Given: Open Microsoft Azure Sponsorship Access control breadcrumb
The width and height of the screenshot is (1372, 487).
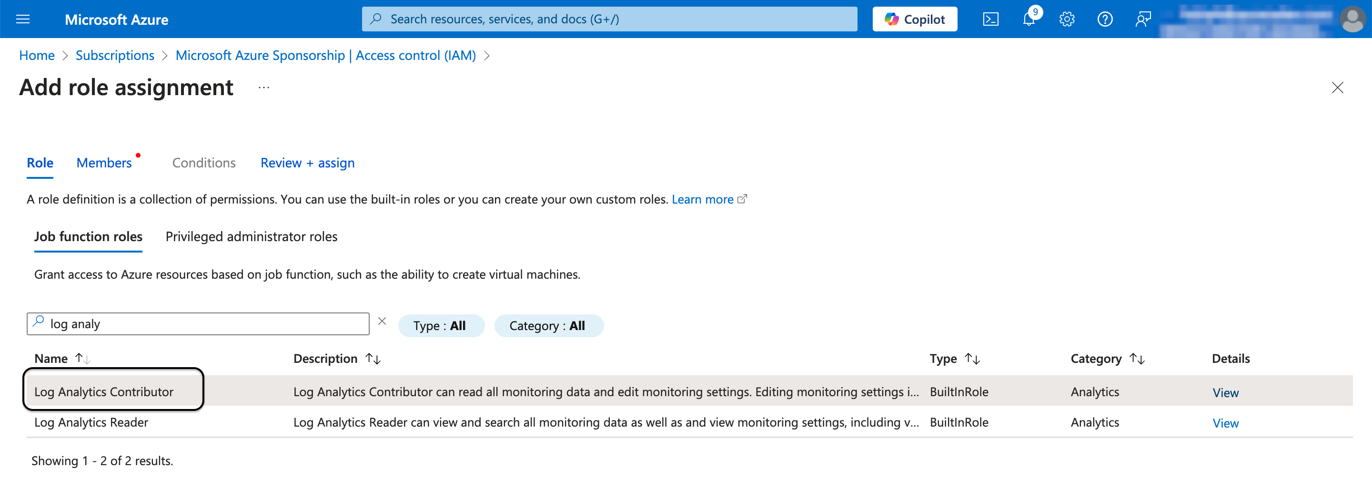Looking at the screenshot, I should (x=325, y=56).
